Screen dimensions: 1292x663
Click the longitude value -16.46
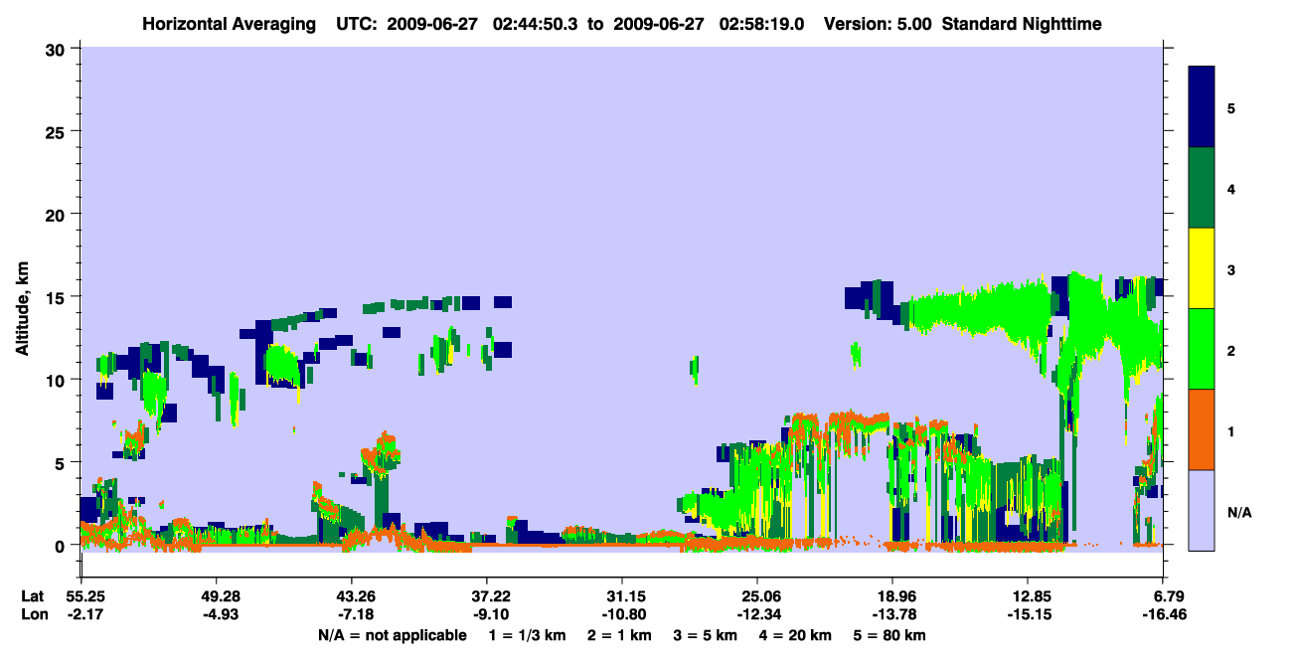tap(1164, 615)
